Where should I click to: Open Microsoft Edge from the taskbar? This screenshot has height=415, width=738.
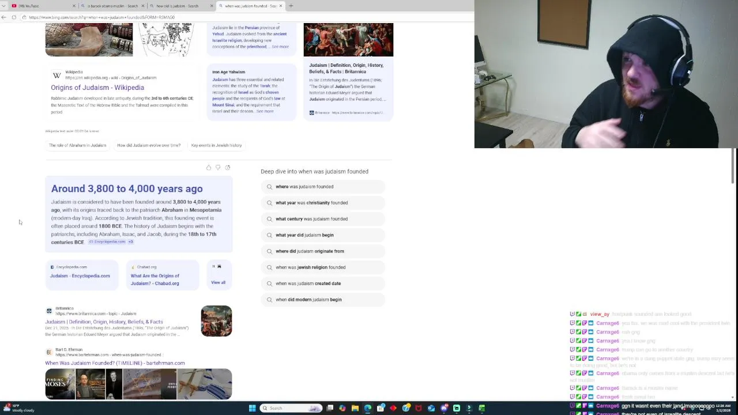click(x=368, y=408)
